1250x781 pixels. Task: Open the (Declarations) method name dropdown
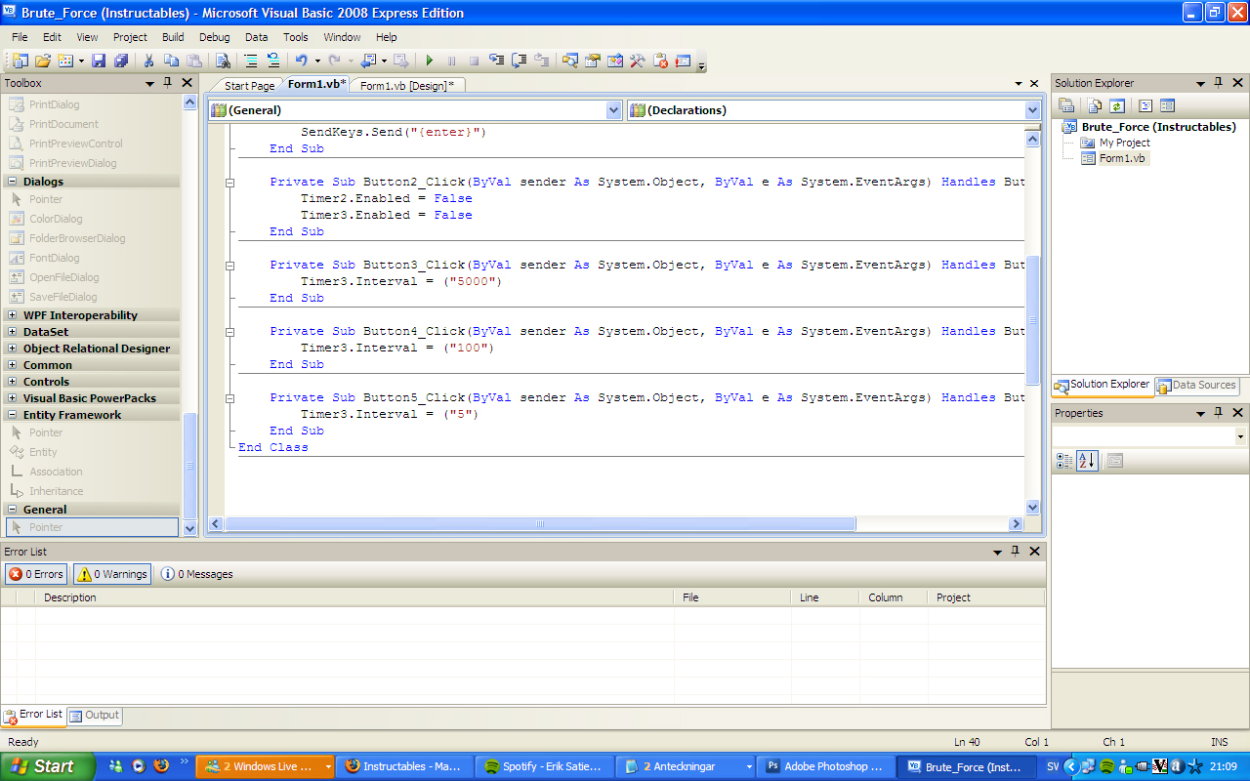[1033, 110]
